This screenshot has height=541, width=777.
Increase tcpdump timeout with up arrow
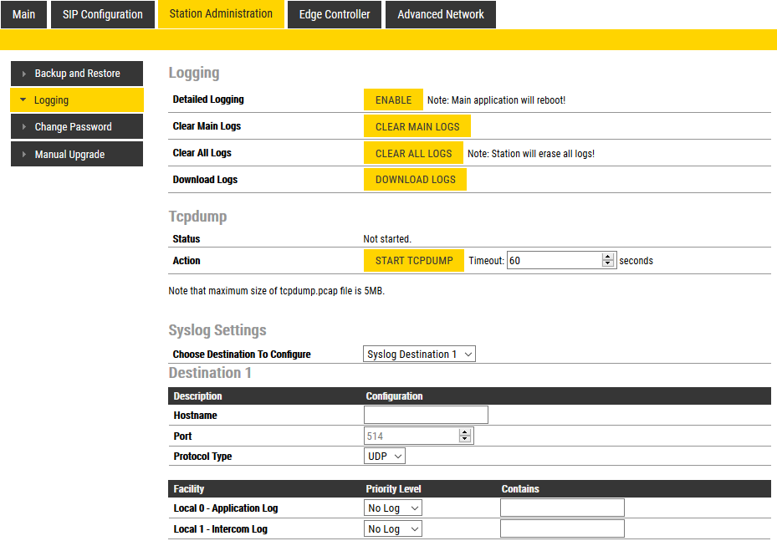click(608, 257)
